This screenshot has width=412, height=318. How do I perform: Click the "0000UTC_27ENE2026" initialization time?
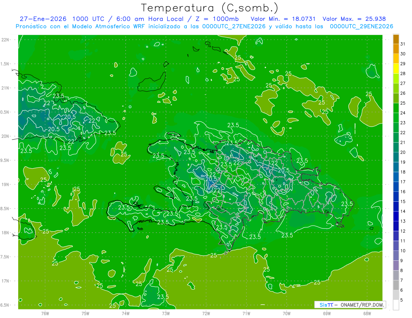(x=234, y=26)
